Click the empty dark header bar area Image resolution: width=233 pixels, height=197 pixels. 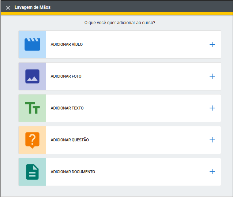[146, 7]
